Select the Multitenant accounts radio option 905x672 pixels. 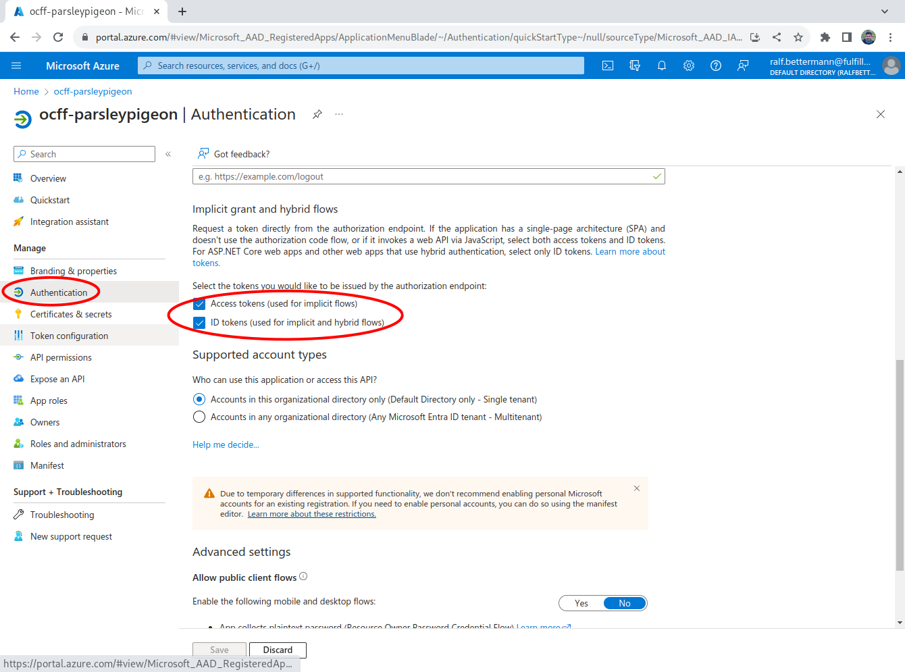click(199, 417)
